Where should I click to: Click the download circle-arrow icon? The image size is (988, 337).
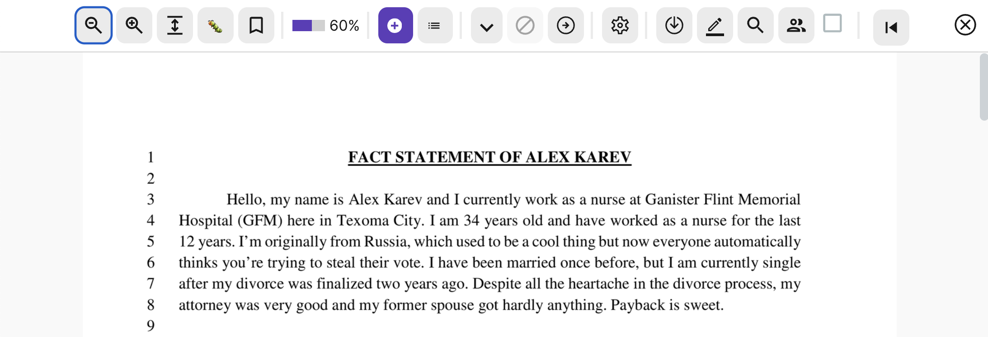click(674, 25)
